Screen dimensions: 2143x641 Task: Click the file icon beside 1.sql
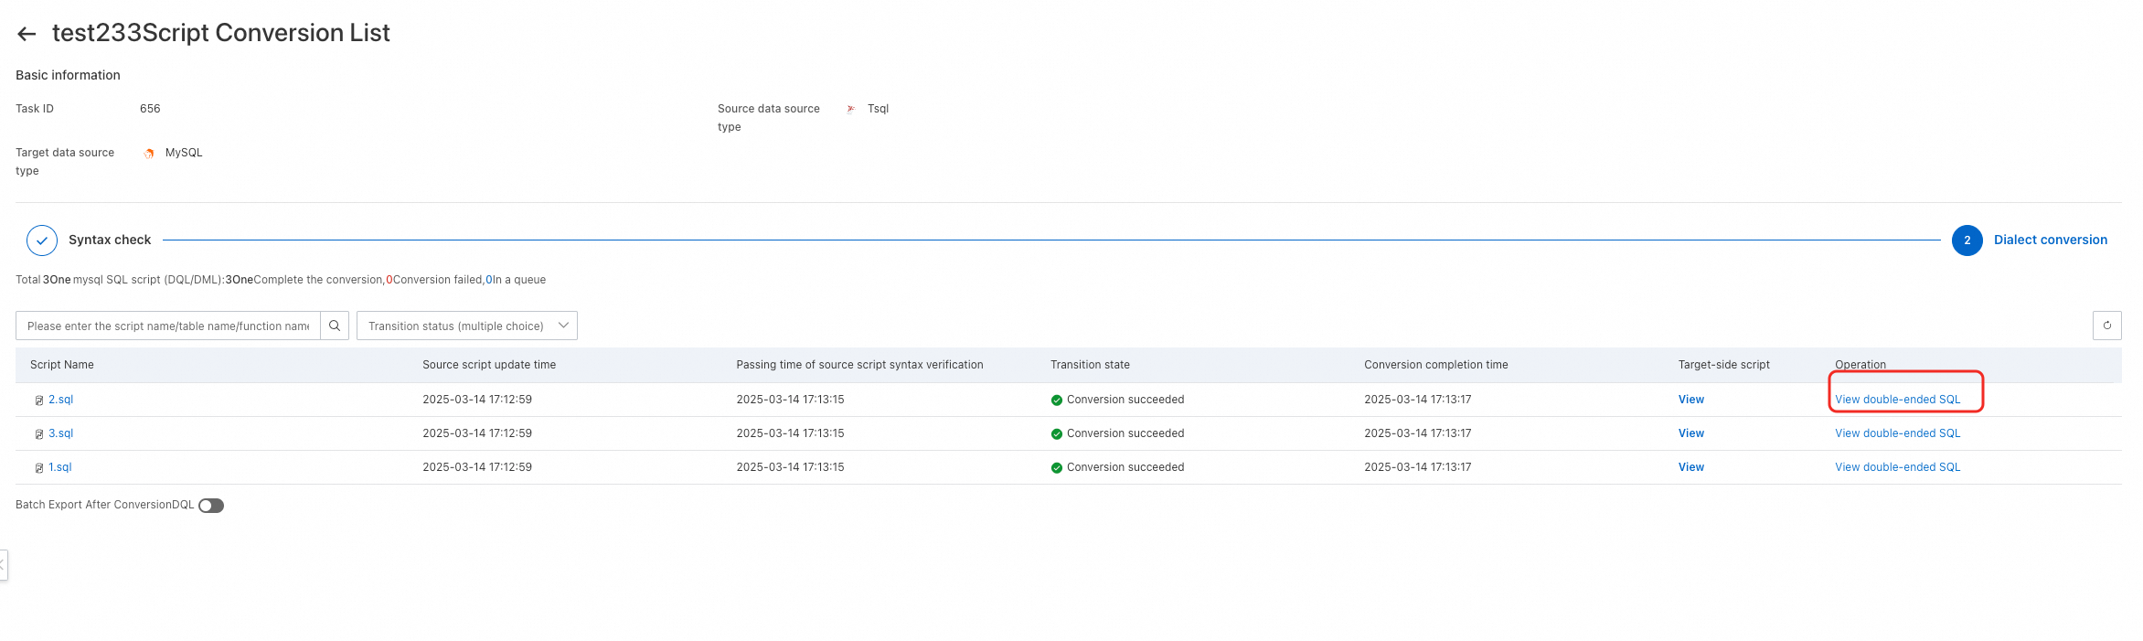tap(39, 468)
